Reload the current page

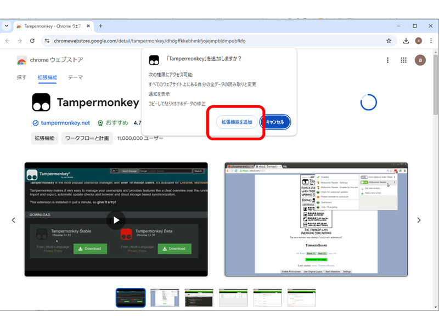pos(32,41)
